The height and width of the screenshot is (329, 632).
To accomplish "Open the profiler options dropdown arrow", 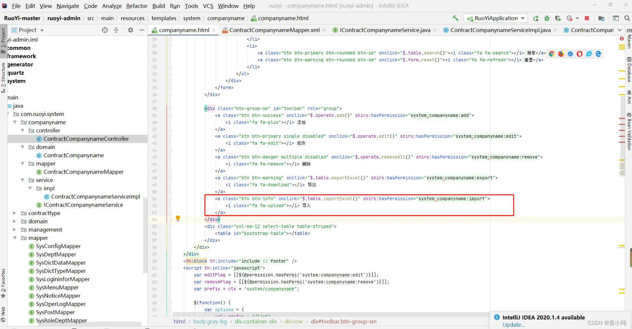I will pos(577,18).
